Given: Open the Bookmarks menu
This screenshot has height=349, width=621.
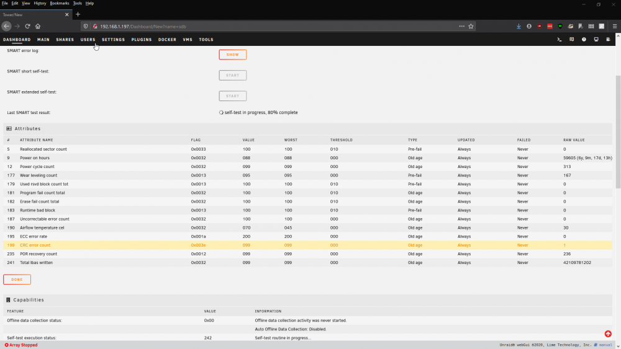Looking at the screenshot, I should pyautogui.click(x=60, y=3).
